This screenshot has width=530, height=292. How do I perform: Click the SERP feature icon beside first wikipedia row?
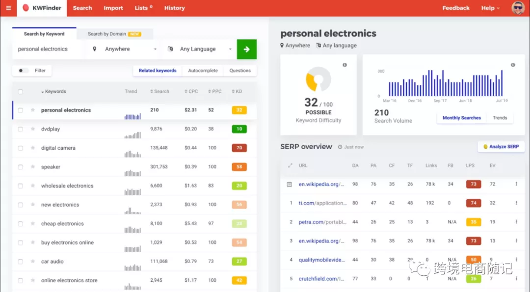tap(290, 184)
